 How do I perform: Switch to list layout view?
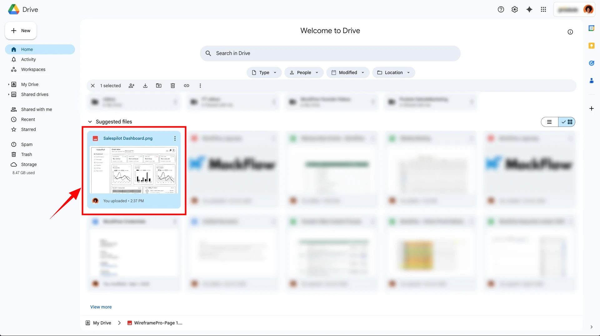tap(549, 122)
